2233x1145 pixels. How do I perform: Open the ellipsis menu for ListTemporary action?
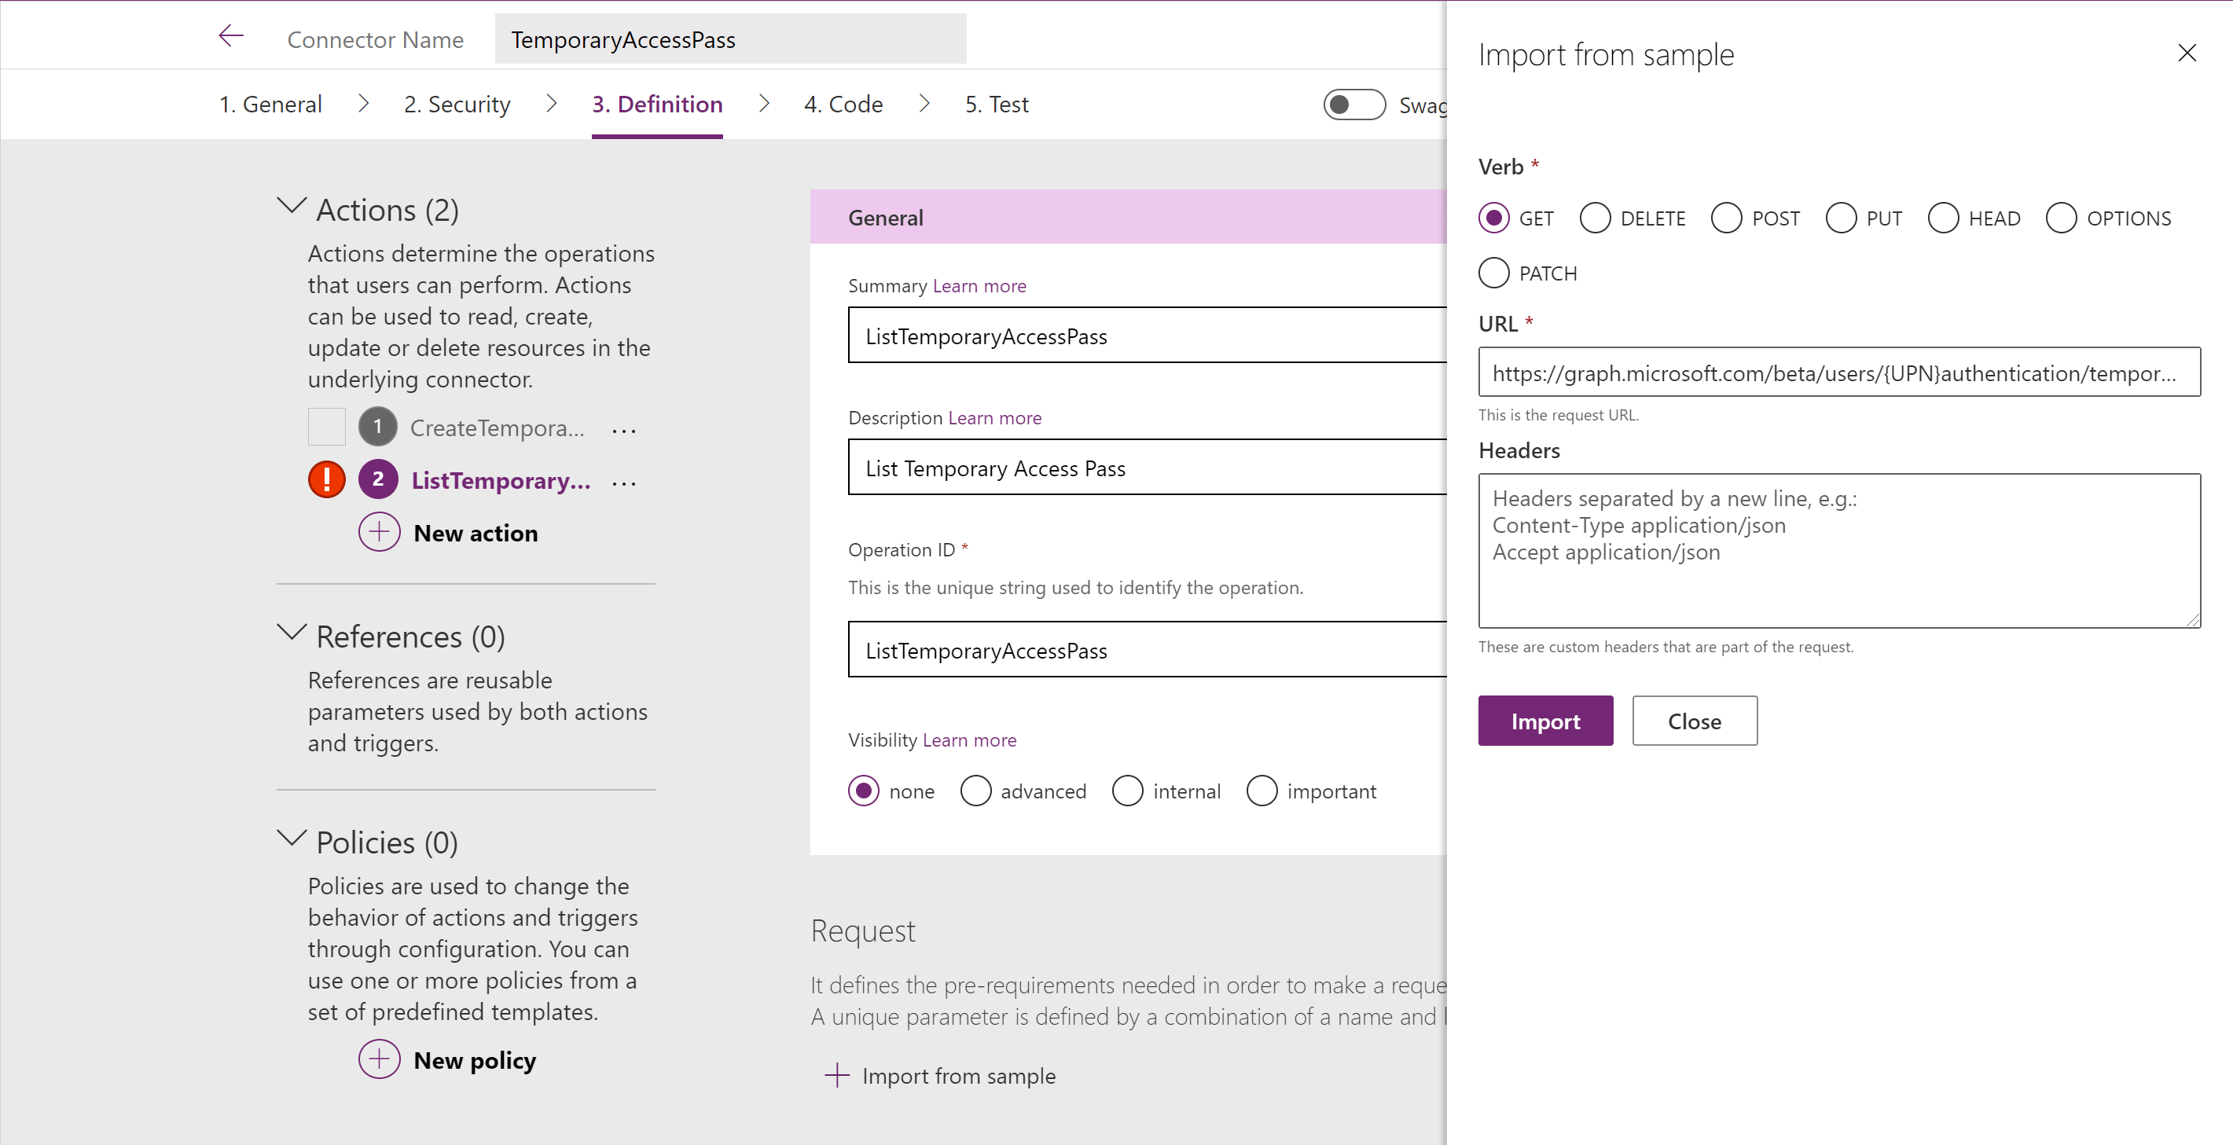pos(623,483)
